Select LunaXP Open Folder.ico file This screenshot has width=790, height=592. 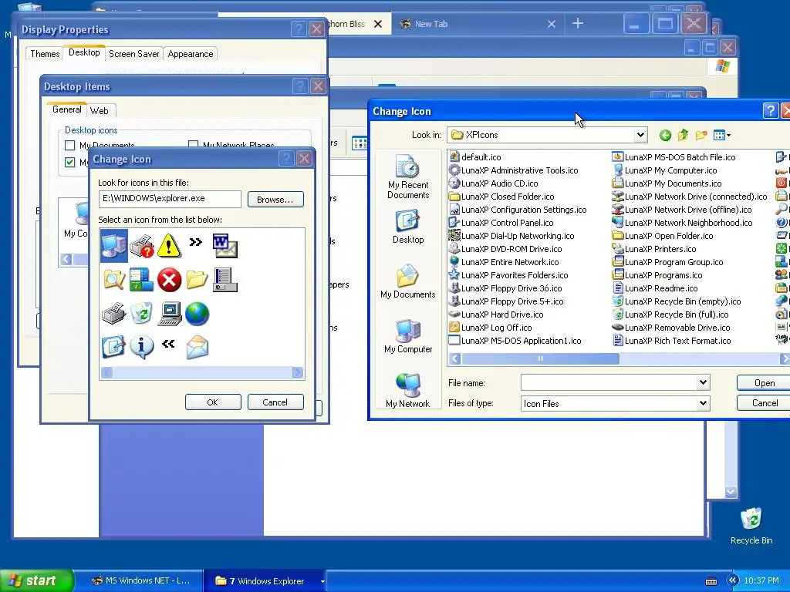pos(663,236)
